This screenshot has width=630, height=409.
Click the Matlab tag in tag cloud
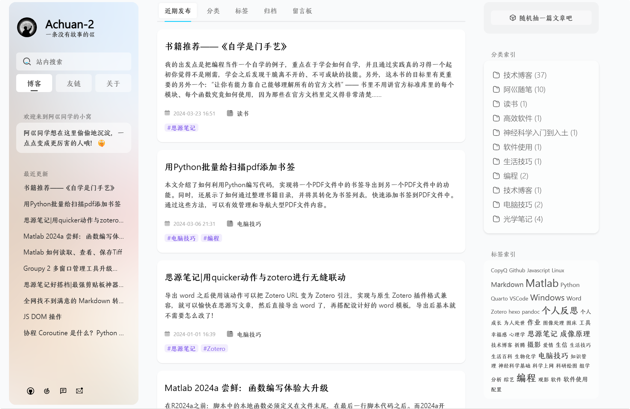(x=542, y=283)
